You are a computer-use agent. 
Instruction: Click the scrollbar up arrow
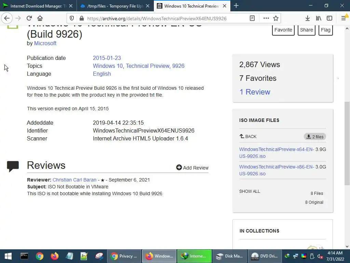347,29
